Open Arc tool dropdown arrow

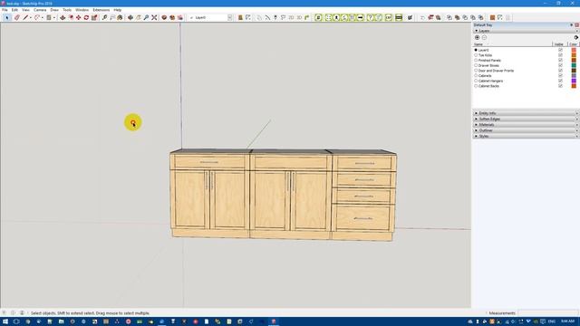click(x=43, y=17)
